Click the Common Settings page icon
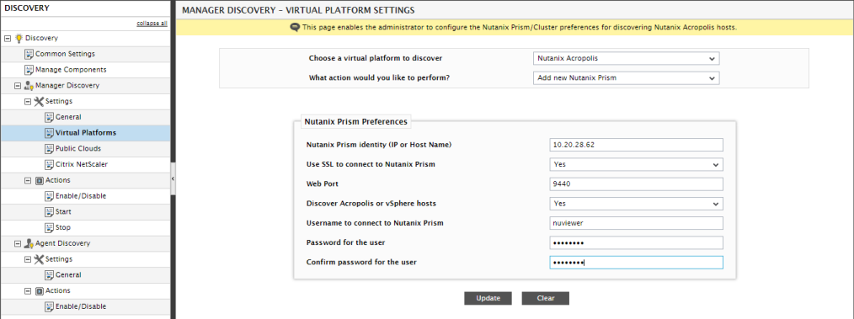 (x=29, y=54)
